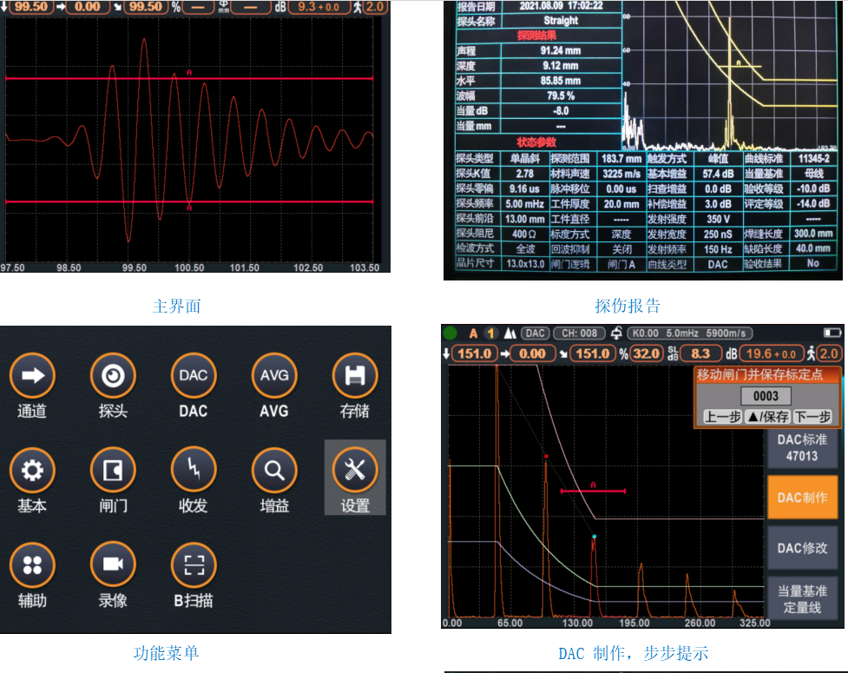The image size is (848, 673).
Task: Select the DAC修改 side menu item
Action: pos(802,548)
